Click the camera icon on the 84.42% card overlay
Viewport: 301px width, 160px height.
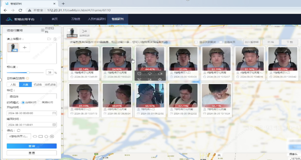(160, 73)
